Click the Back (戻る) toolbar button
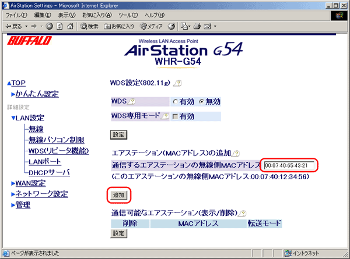The image size is (350, 259). (13, 27)
